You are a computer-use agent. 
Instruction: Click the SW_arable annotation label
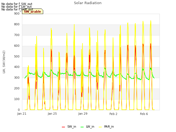(32, 12)
